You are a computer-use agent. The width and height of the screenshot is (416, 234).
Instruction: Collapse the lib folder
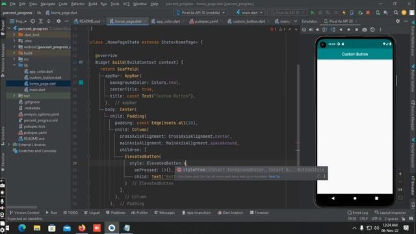point(14,65)
